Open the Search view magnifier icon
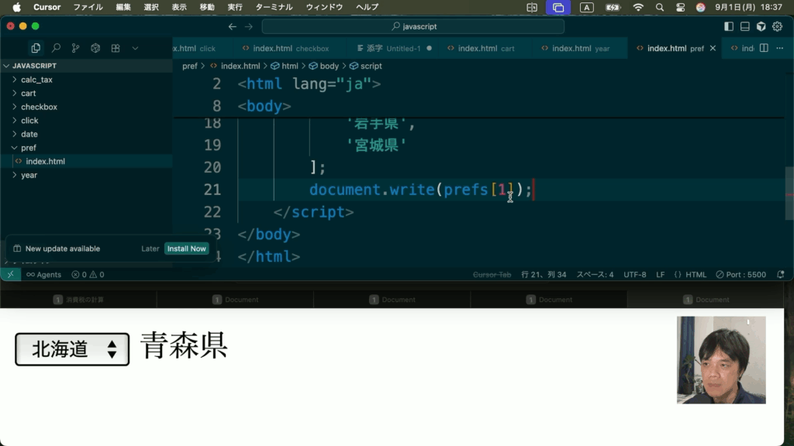The image size is (794, 446). point(56,48)
